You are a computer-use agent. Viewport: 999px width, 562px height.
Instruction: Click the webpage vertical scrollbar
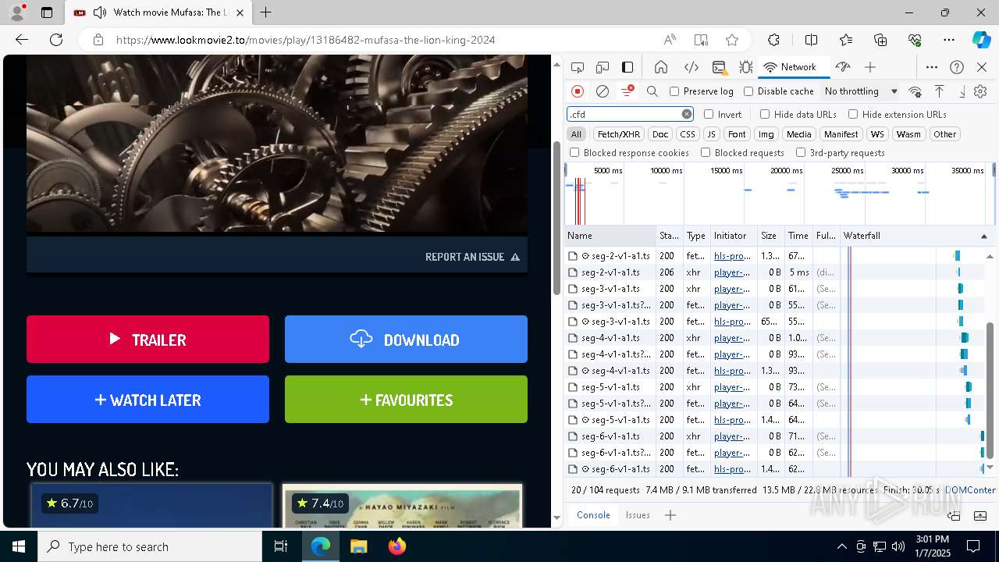pyautogui.click(x=557, y=219)
